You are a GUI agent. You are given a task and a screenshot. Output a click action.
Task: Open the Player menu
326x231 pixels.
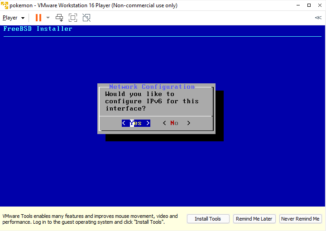(14, 18)
